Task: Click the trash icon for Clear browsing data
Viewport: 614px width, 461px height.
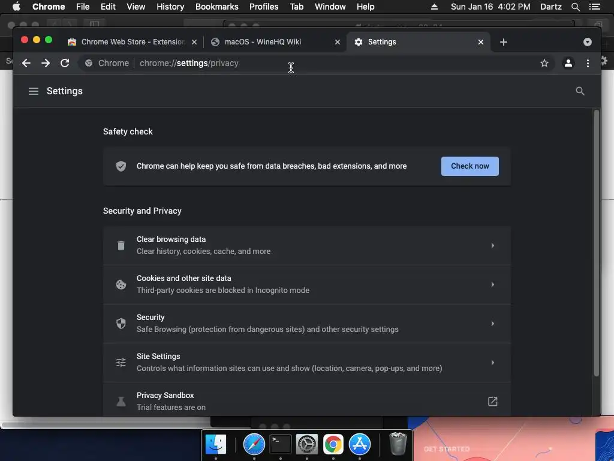Action: pyautogui.click(x=121, y=246)
